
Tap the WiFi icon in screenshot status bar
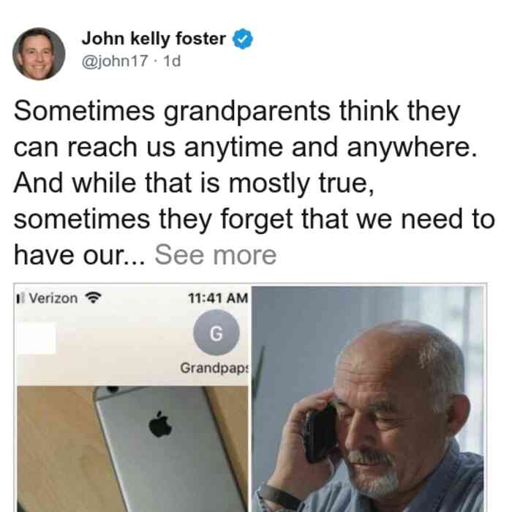click(93, 298)
